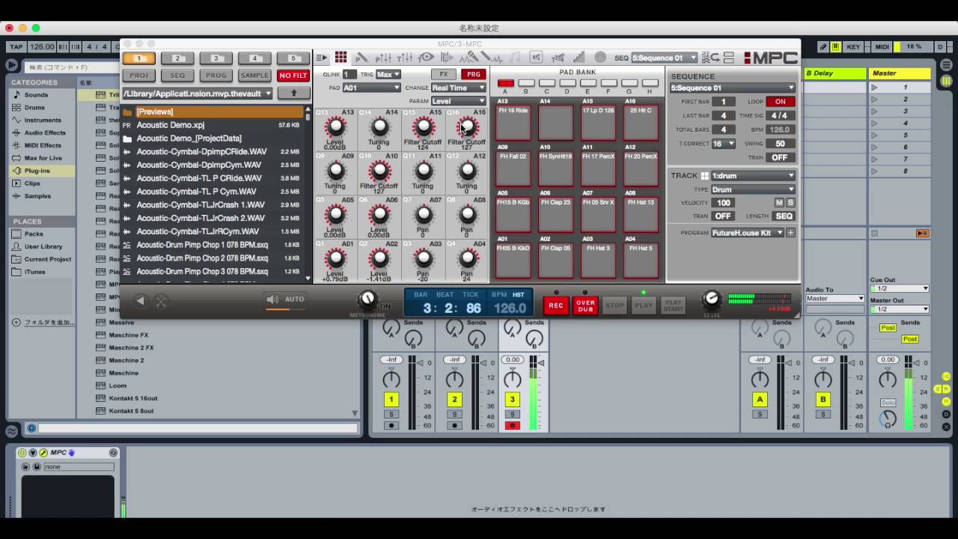958x539 pixels.
Task: Open the PAD A01 dropdown
Action: coord(371,88)
